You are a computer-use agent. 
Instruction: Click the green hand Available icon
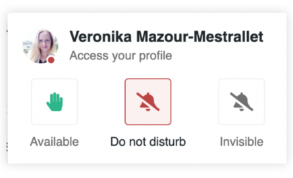(54, 102)
